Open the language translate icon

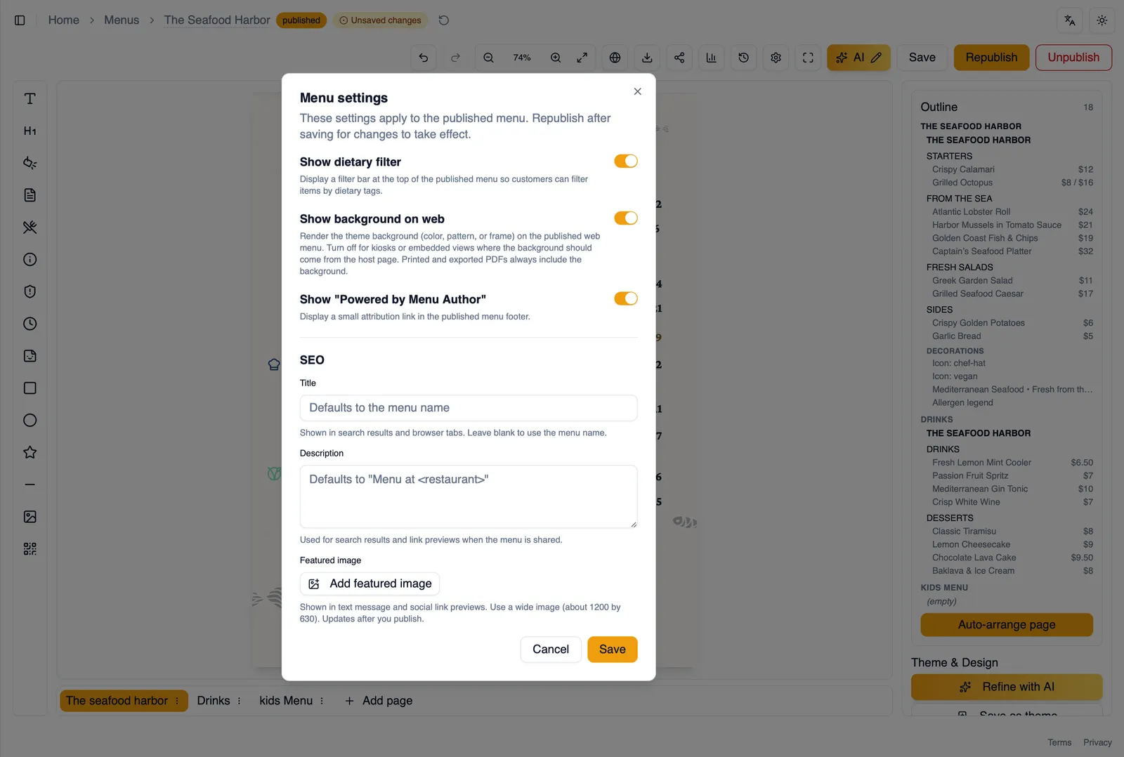[1069, 20]
